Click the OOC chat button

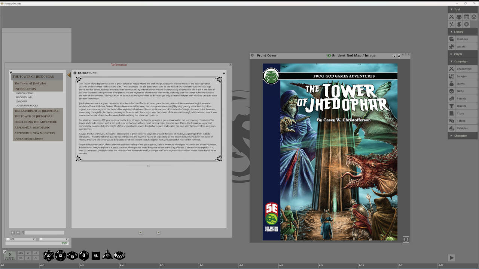[64, 242]
